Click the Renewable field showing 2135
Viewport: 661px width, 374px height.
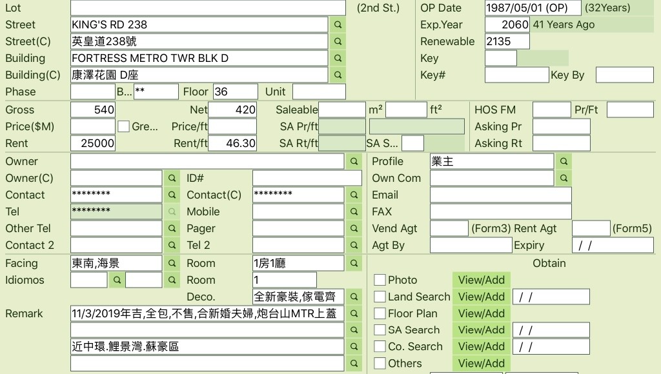pos(507,41)
